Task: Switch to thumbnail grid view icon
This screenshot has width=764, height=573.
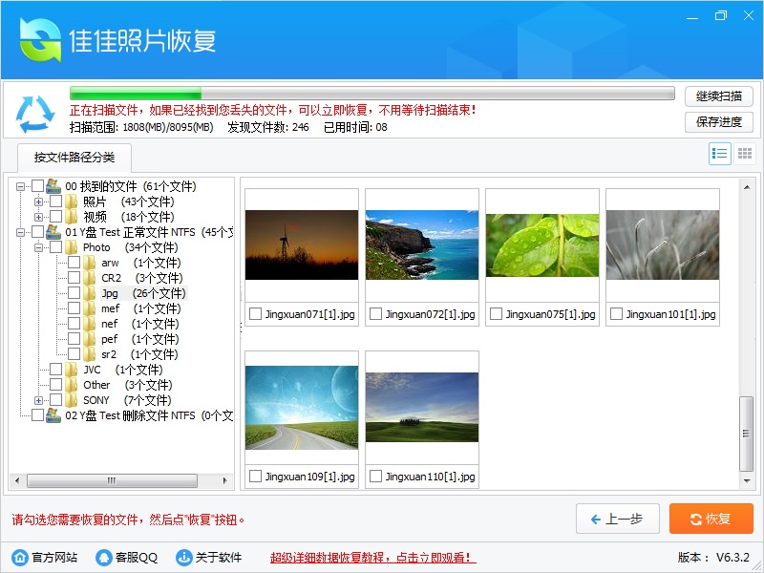Action: tap(745, 154)
